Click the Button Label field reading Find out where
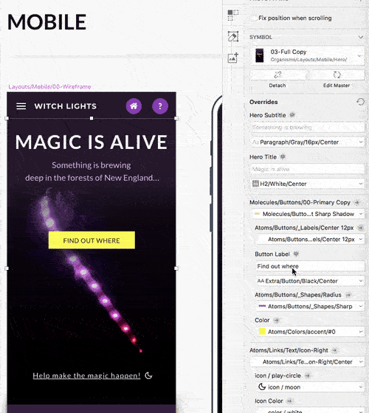369x413 pixels. pyautogui.click(x=310, y=266)
